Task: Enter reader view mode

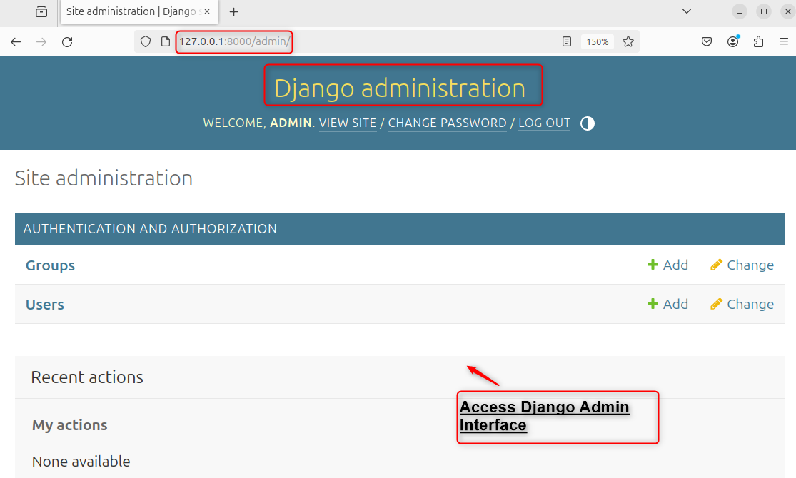Action: click(567, 41)
